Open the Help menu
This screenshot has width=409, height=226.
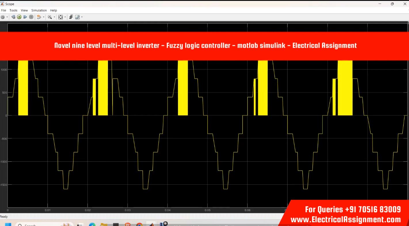tap(54, 10)
